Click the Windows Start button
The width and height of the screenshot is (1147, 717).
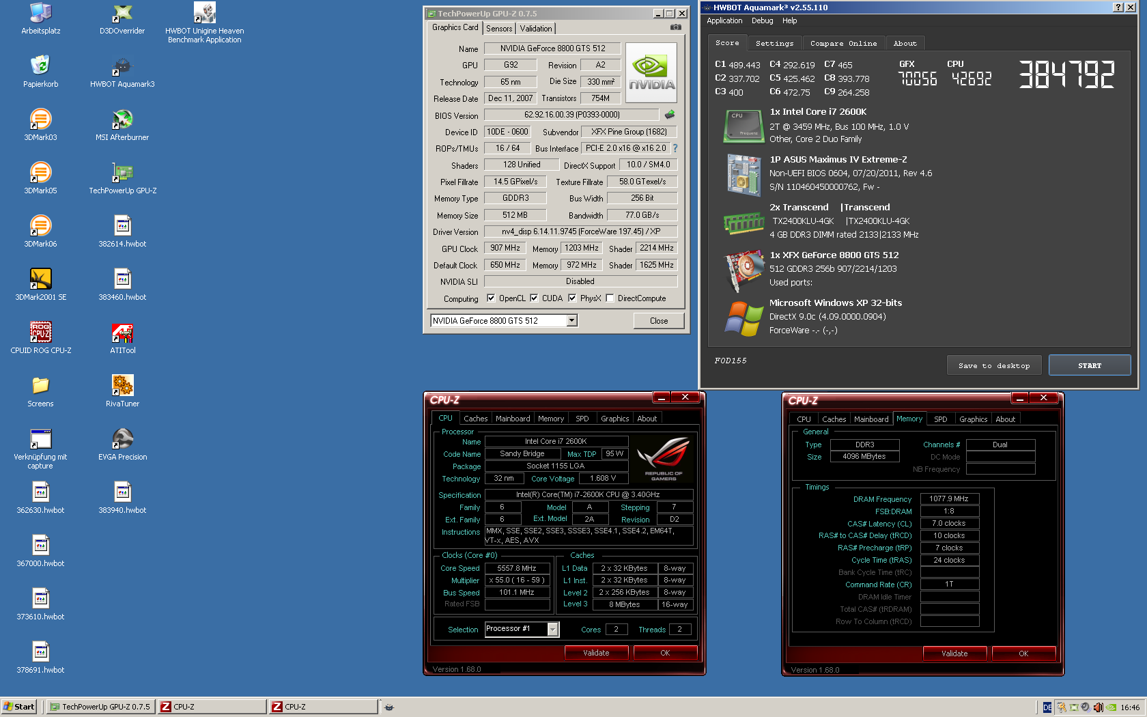tap(18, 707)
